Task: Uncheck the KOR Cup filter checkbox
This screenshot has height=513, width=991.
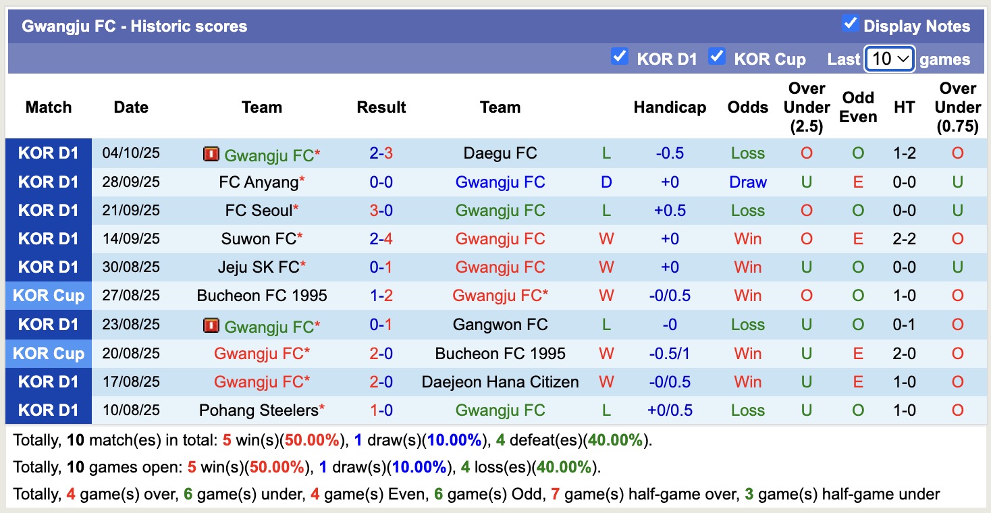Action: pos(718,57)
